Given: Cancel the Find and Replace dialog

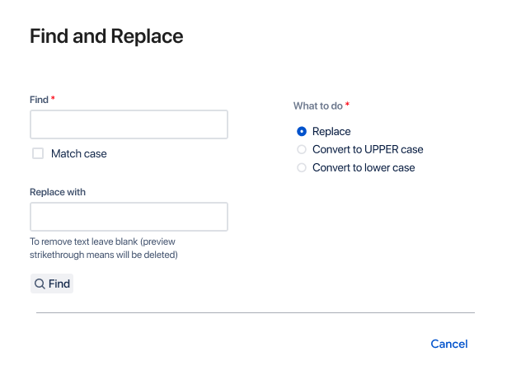Looking at the screenshot, I should pos(448,344).
